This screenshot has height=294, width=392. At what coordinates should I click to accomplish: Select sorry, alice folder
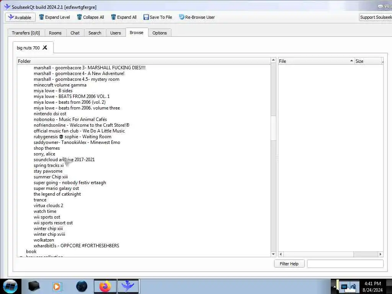pyautogui.click(x=44, y=154)
